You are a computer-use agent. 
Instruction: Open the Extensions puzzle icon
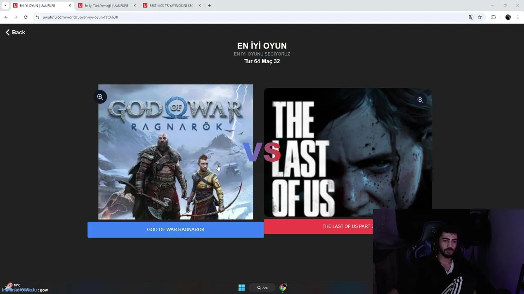(493, 17)
